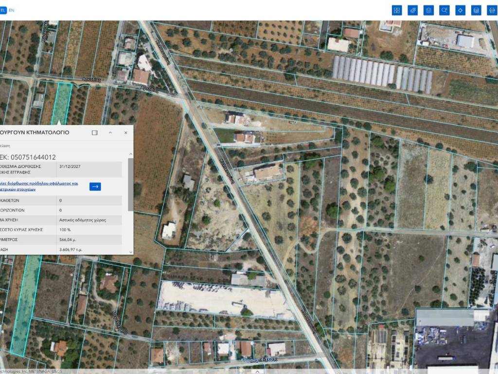Click the popup scroll down arrow

tap(130, 251)
